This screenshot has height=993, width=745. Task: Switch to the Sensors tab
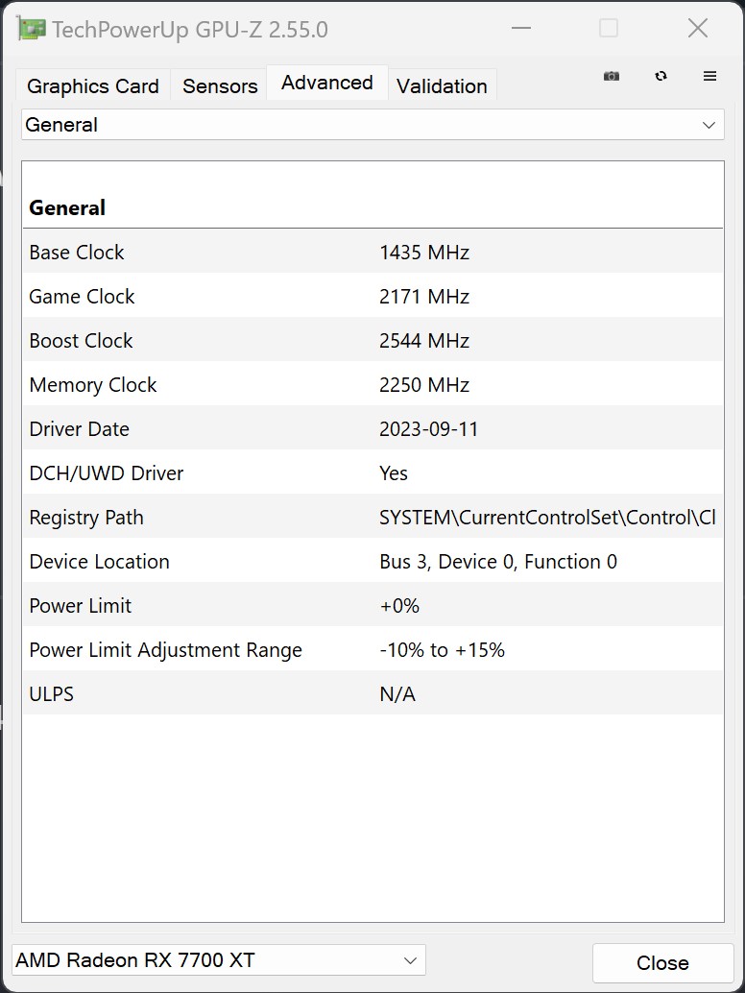pos(220,85)
